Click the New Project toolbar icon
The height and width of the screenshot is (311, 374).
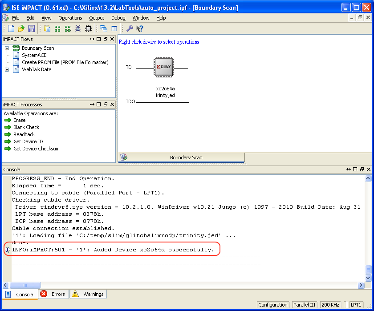pyautogui.click(x=11, y=28)
